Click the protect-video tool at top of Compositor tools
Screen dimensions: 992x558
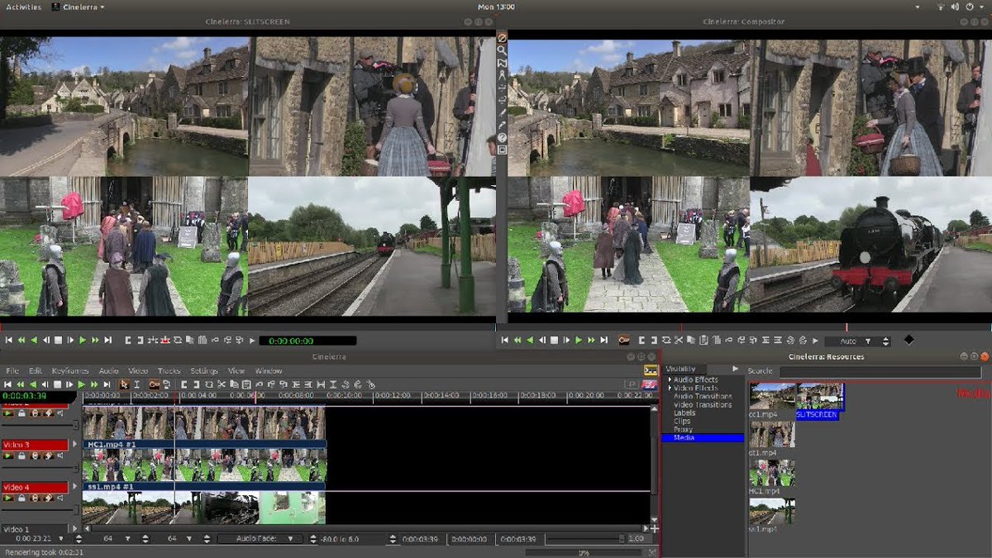502,38
